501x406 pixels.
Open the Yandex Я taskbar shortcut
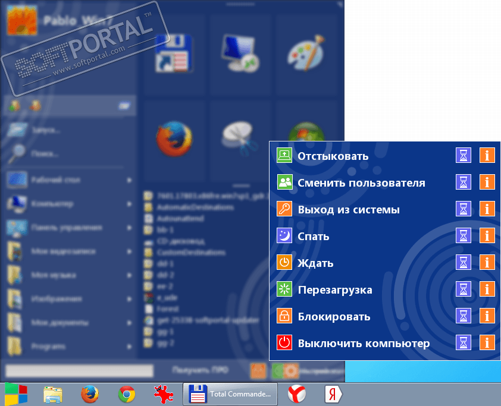click(x=333, y=394)
